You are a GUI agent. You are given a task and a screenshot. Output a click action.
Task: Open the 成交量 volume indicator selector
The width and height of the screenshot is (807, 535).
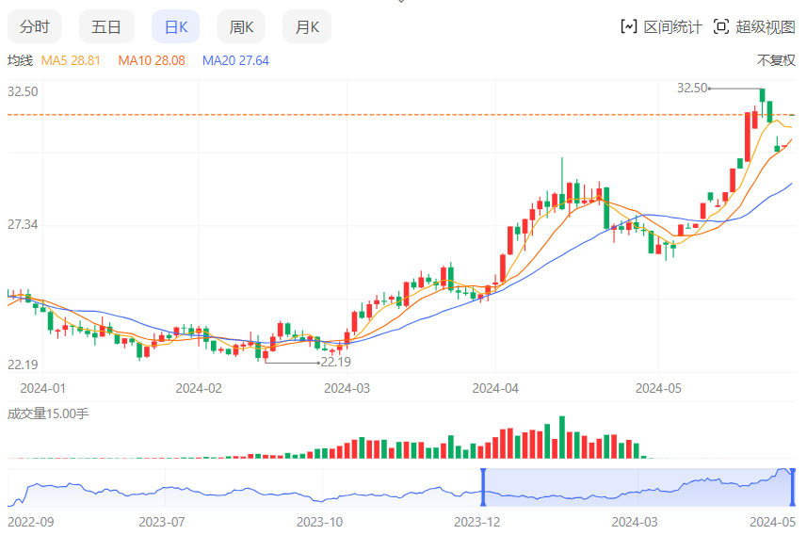pyautogui.click(x=48, y=413)
